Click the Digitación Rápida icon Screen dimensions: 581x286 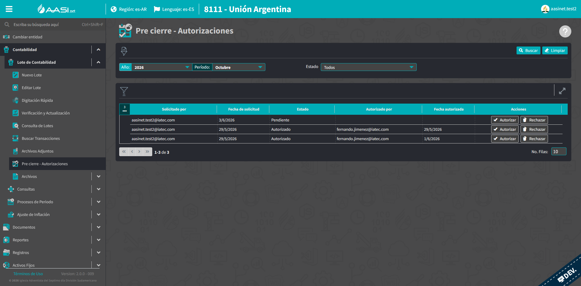(x=15, y=100)
